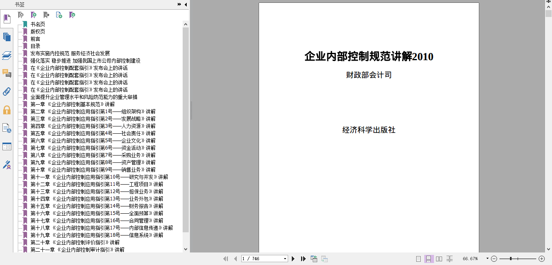
Task: Go to the next page
Action: click(293, 259)
